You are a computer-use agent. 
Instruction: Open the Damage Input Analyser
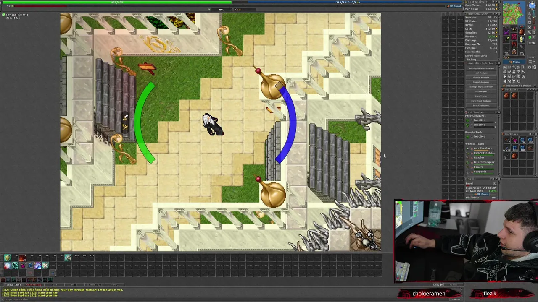[481, 87]
